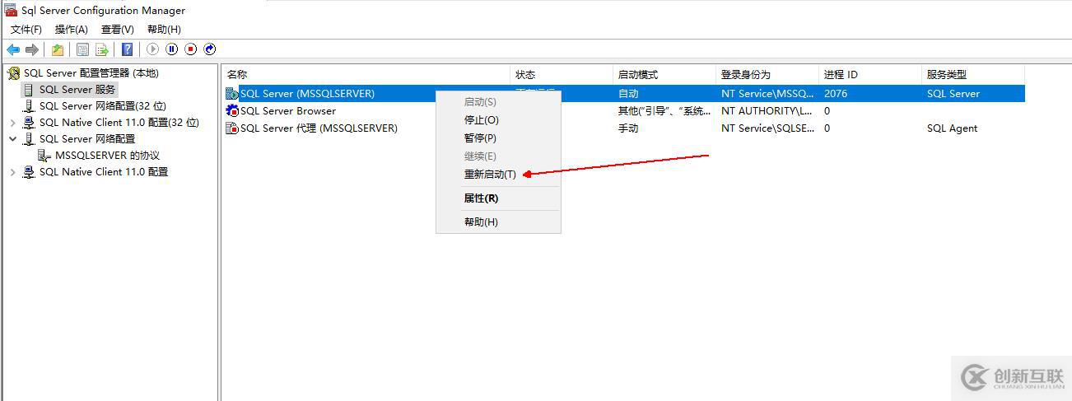The width and height of the screenshot is (1072, 401).
Task: Collapse the SQL Server 网络配置 node
Action: [x=12, y=139]
